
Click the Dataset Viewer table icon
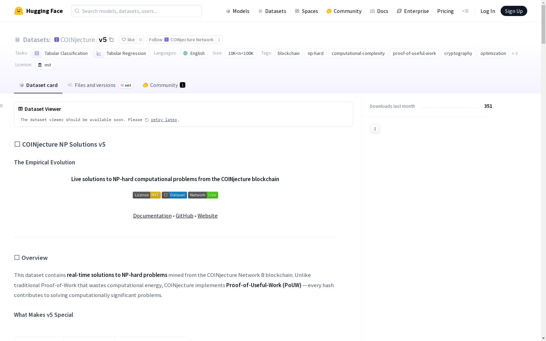(x=20, y=109)
